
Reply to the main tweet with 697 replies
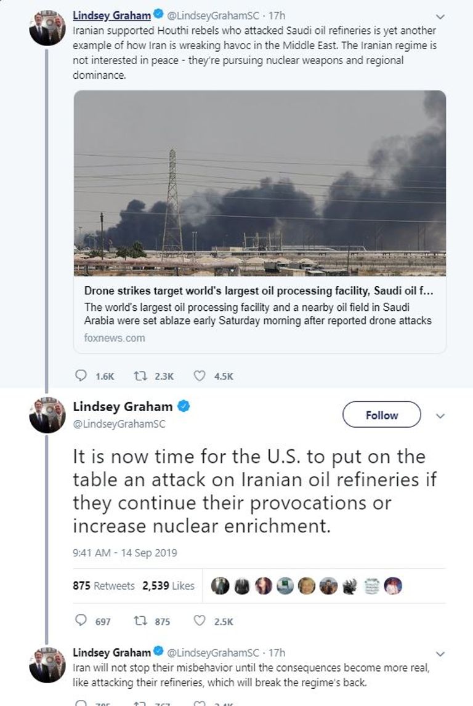[x=81, y=621]
